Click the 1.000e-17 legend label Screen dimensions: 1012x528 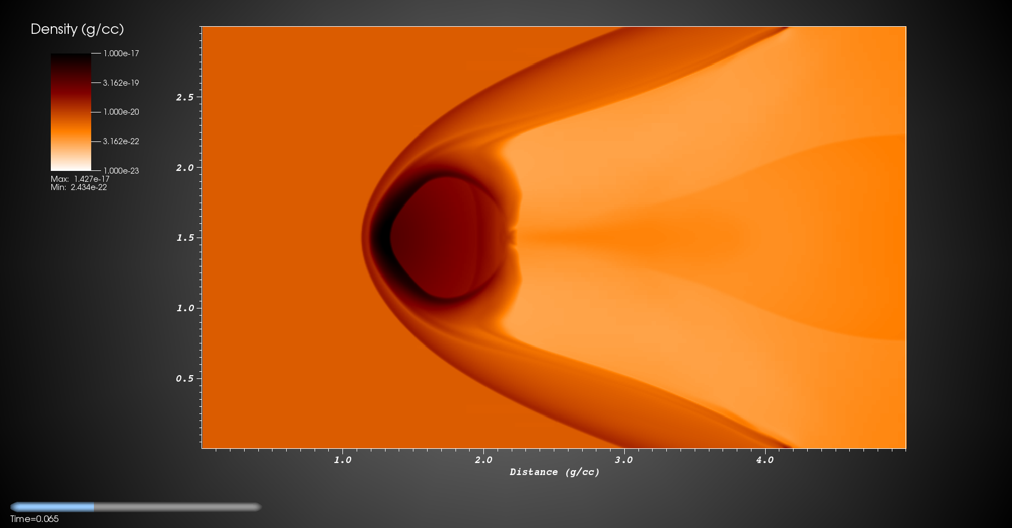pyautogui.click(x=121, y=54)
